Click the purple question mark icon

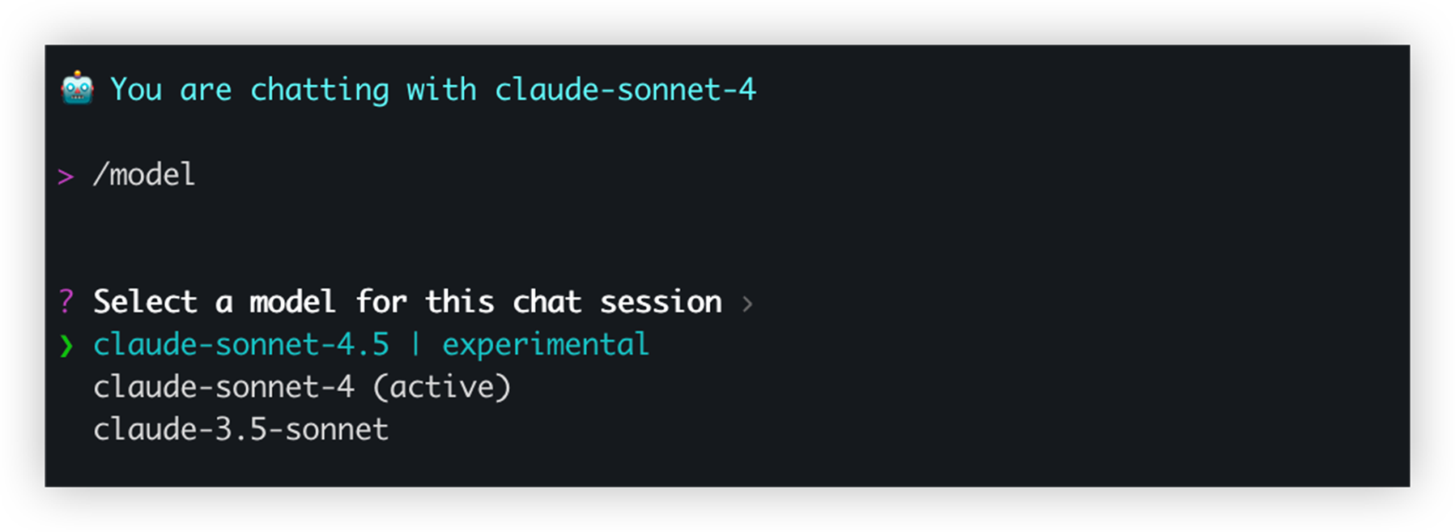point(66,302)
